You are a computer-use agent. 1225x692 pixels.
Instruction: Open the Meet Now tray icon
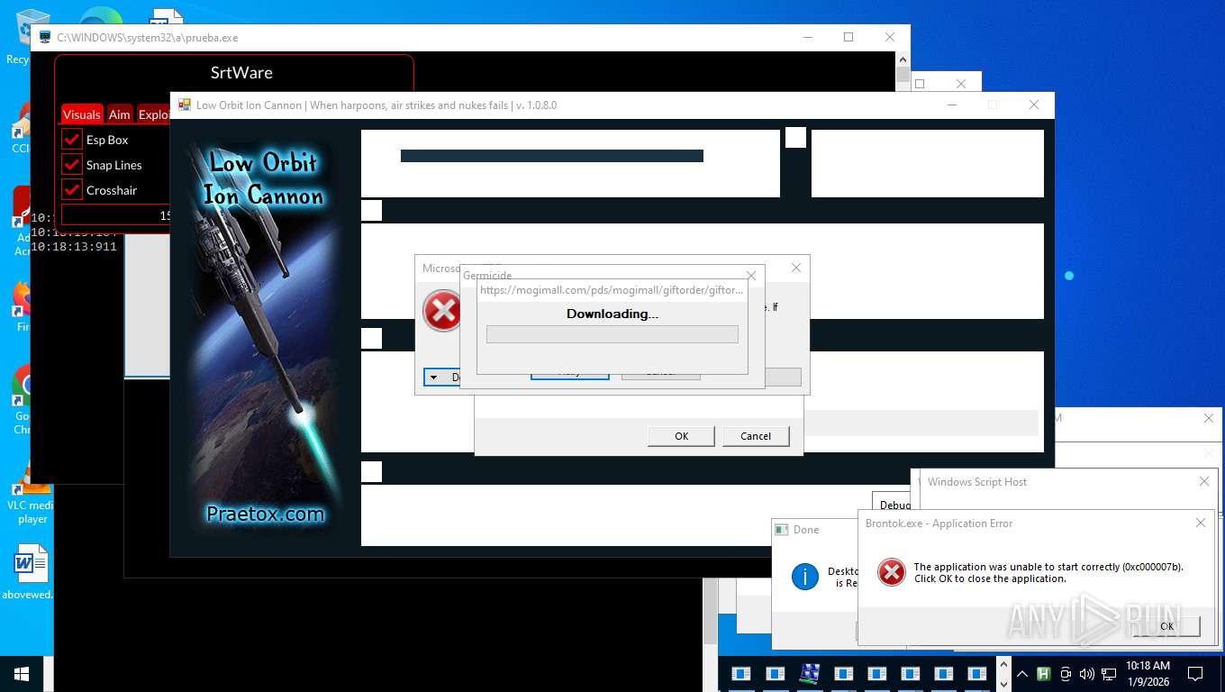click(1066, 673)
